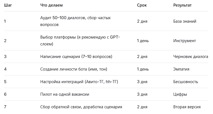This screenshot has height=114, width=213.
Task: Select the 'База знаний' result cell
Action: [185, 21]
